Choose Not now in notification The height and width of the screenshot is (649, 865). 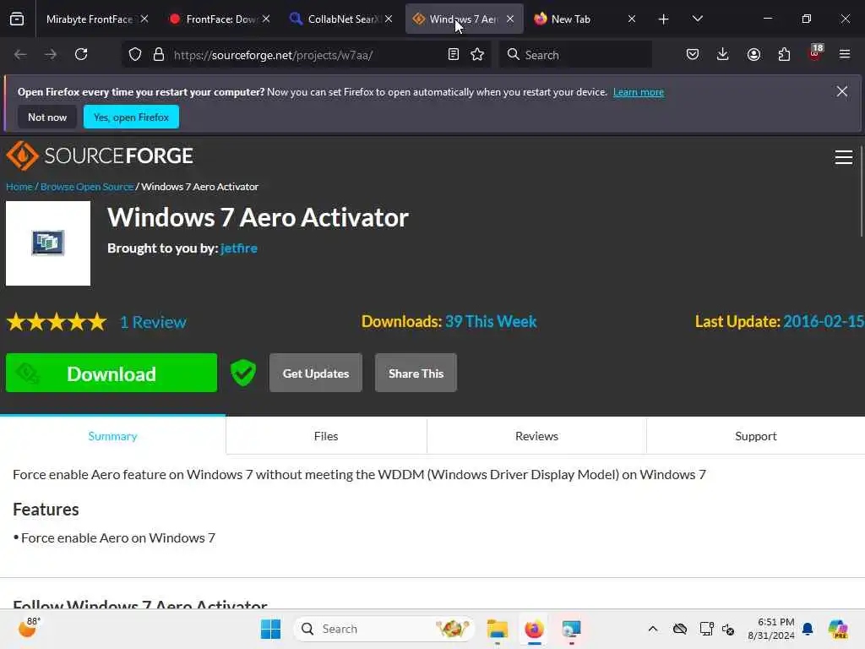[x=47, y=117]
